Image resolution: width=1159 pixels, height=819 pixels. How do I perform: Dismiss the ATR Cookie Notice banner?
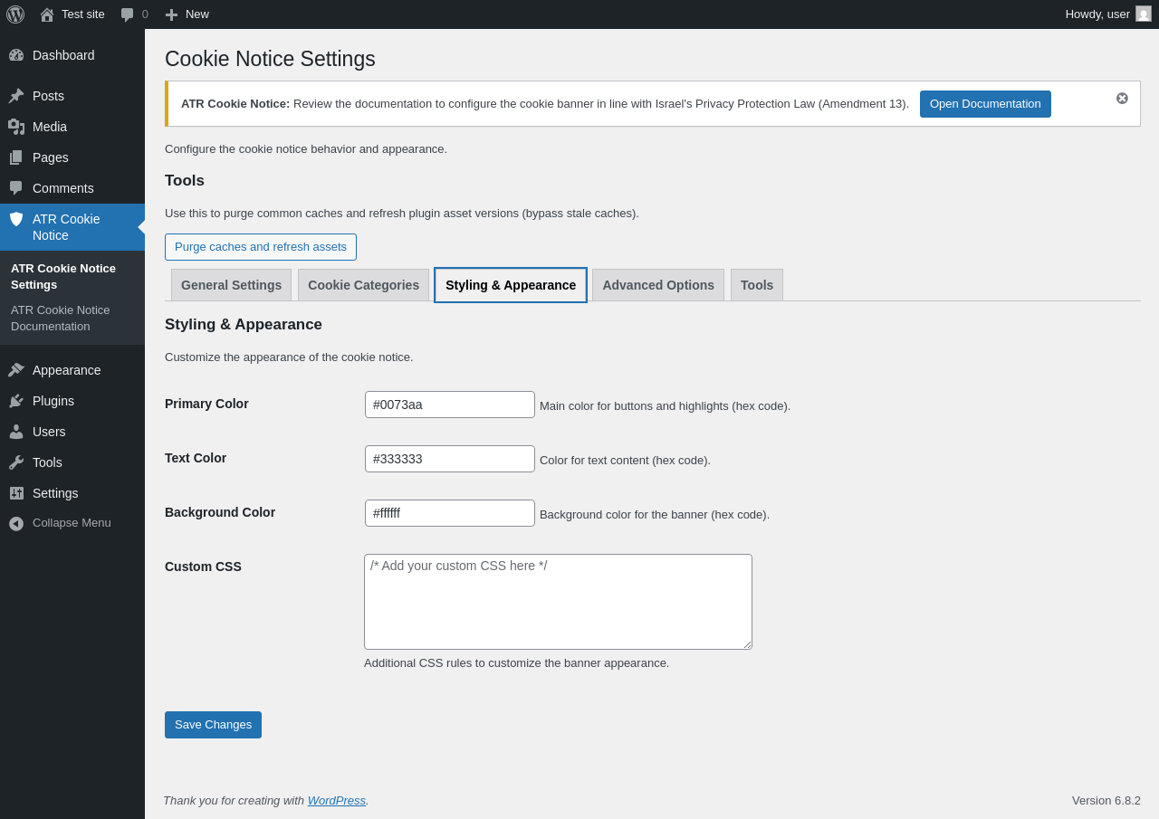[x=1122, y=98]
